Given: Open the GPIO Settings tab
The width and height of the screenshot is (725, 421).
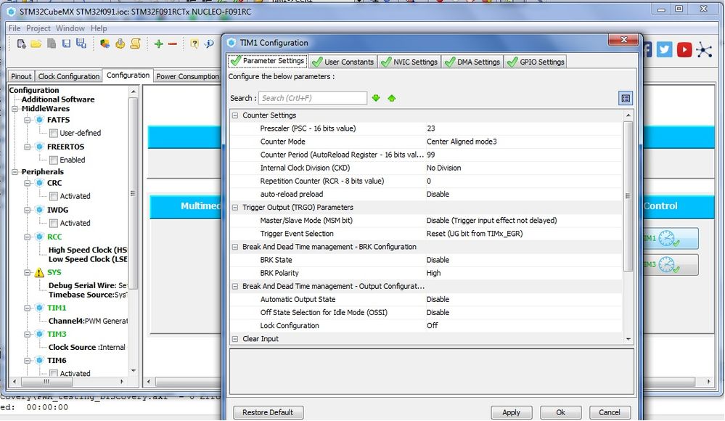Looking at the screenshot, I should [x=536, y=62].
